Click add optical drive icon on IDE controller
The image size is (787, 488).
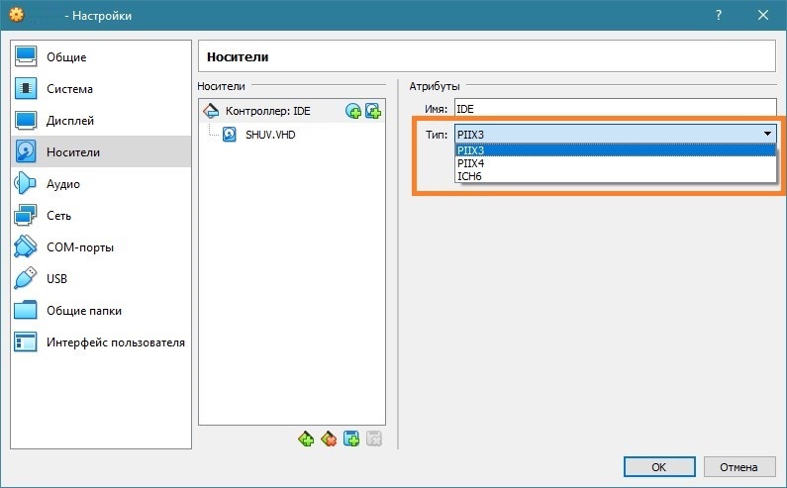click(353, 111)
